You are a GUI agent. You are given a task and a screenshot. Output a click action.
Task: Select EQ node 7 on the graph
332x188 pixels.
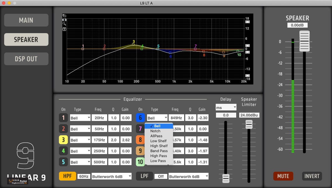[x=195, y=49]
